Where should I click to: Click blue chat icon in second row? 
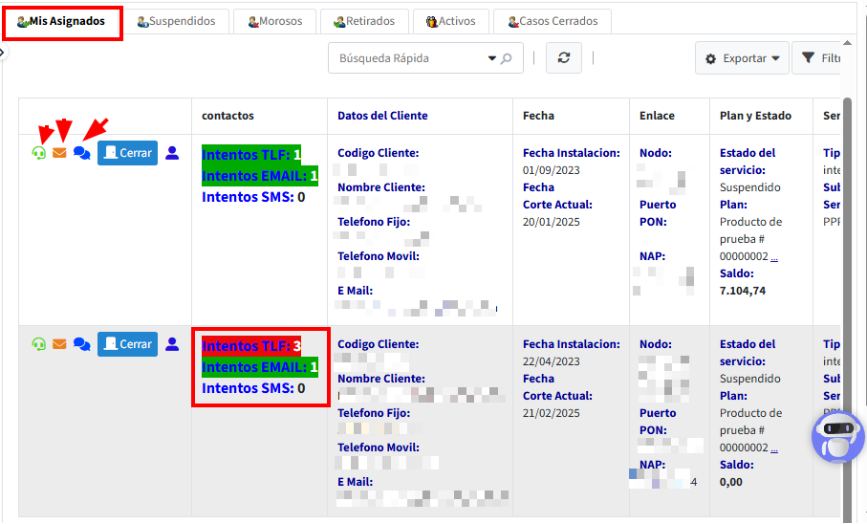point(82,344)
